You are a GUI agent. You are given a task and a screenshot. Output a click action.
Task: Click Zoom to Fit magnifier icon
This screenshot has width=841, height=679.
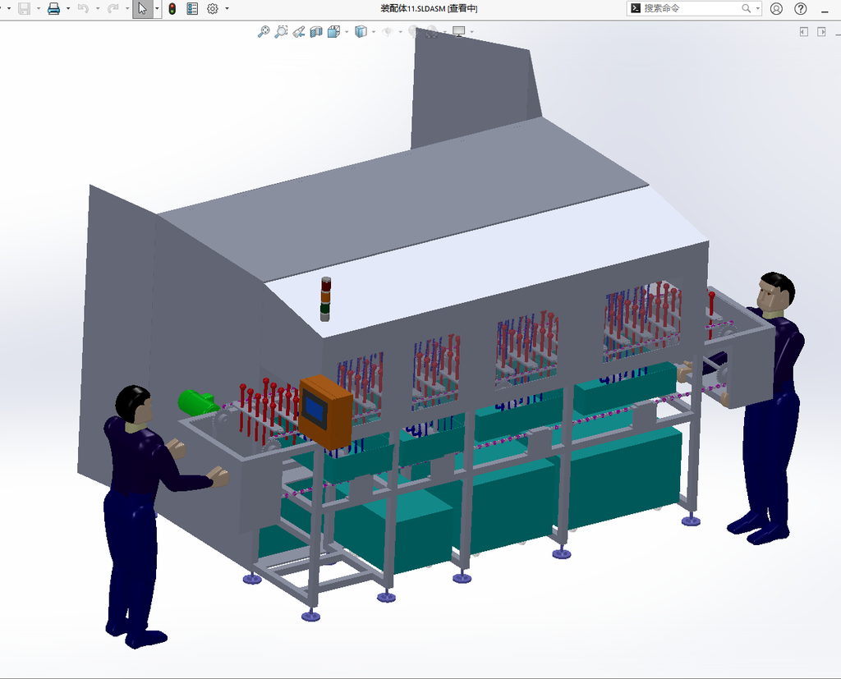[264, 32]
